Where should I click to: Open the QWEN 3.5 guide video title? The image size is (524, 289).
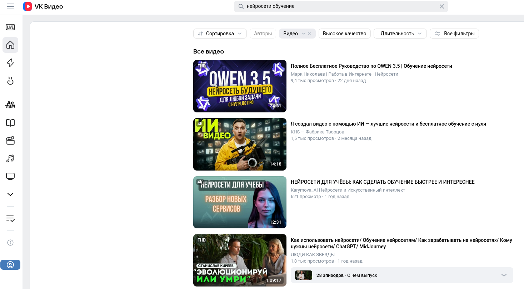pos(371,66)
